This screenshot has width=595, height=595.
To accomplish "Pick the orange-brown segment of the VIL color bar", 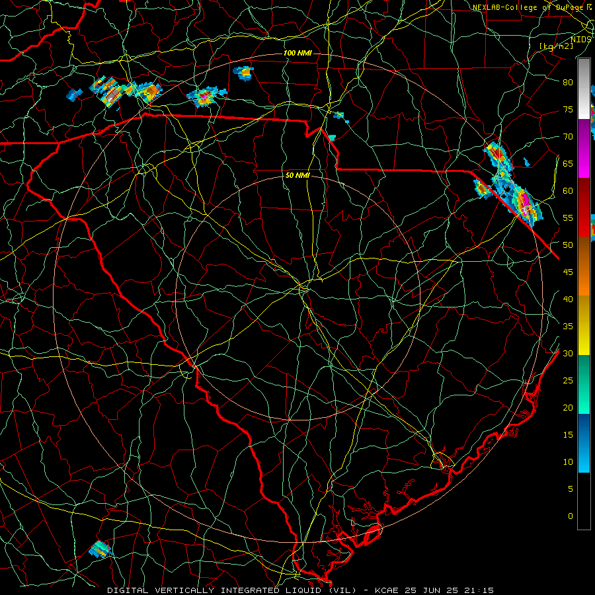I will click(x=584, y=266).
